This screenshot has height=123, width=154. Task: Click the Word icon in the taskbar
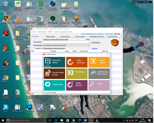[x=85, y=121]
